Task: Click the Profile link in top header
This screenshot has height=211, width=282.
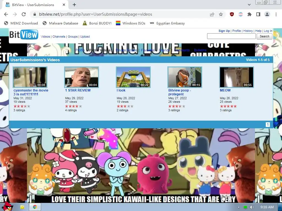Action: coord(237,31)
